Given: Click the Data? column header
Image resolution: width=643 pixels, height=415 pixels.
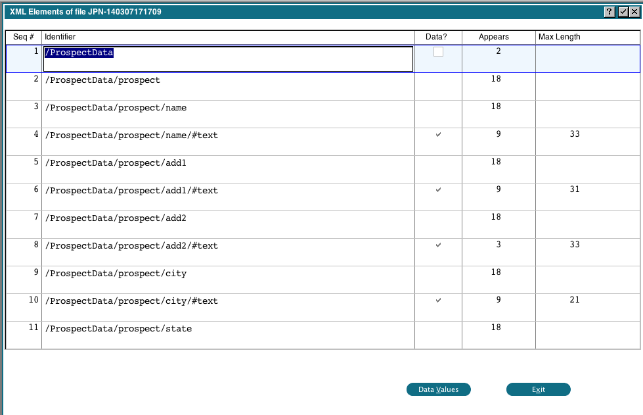Looking at the screenshot, I should coord(436,37).
